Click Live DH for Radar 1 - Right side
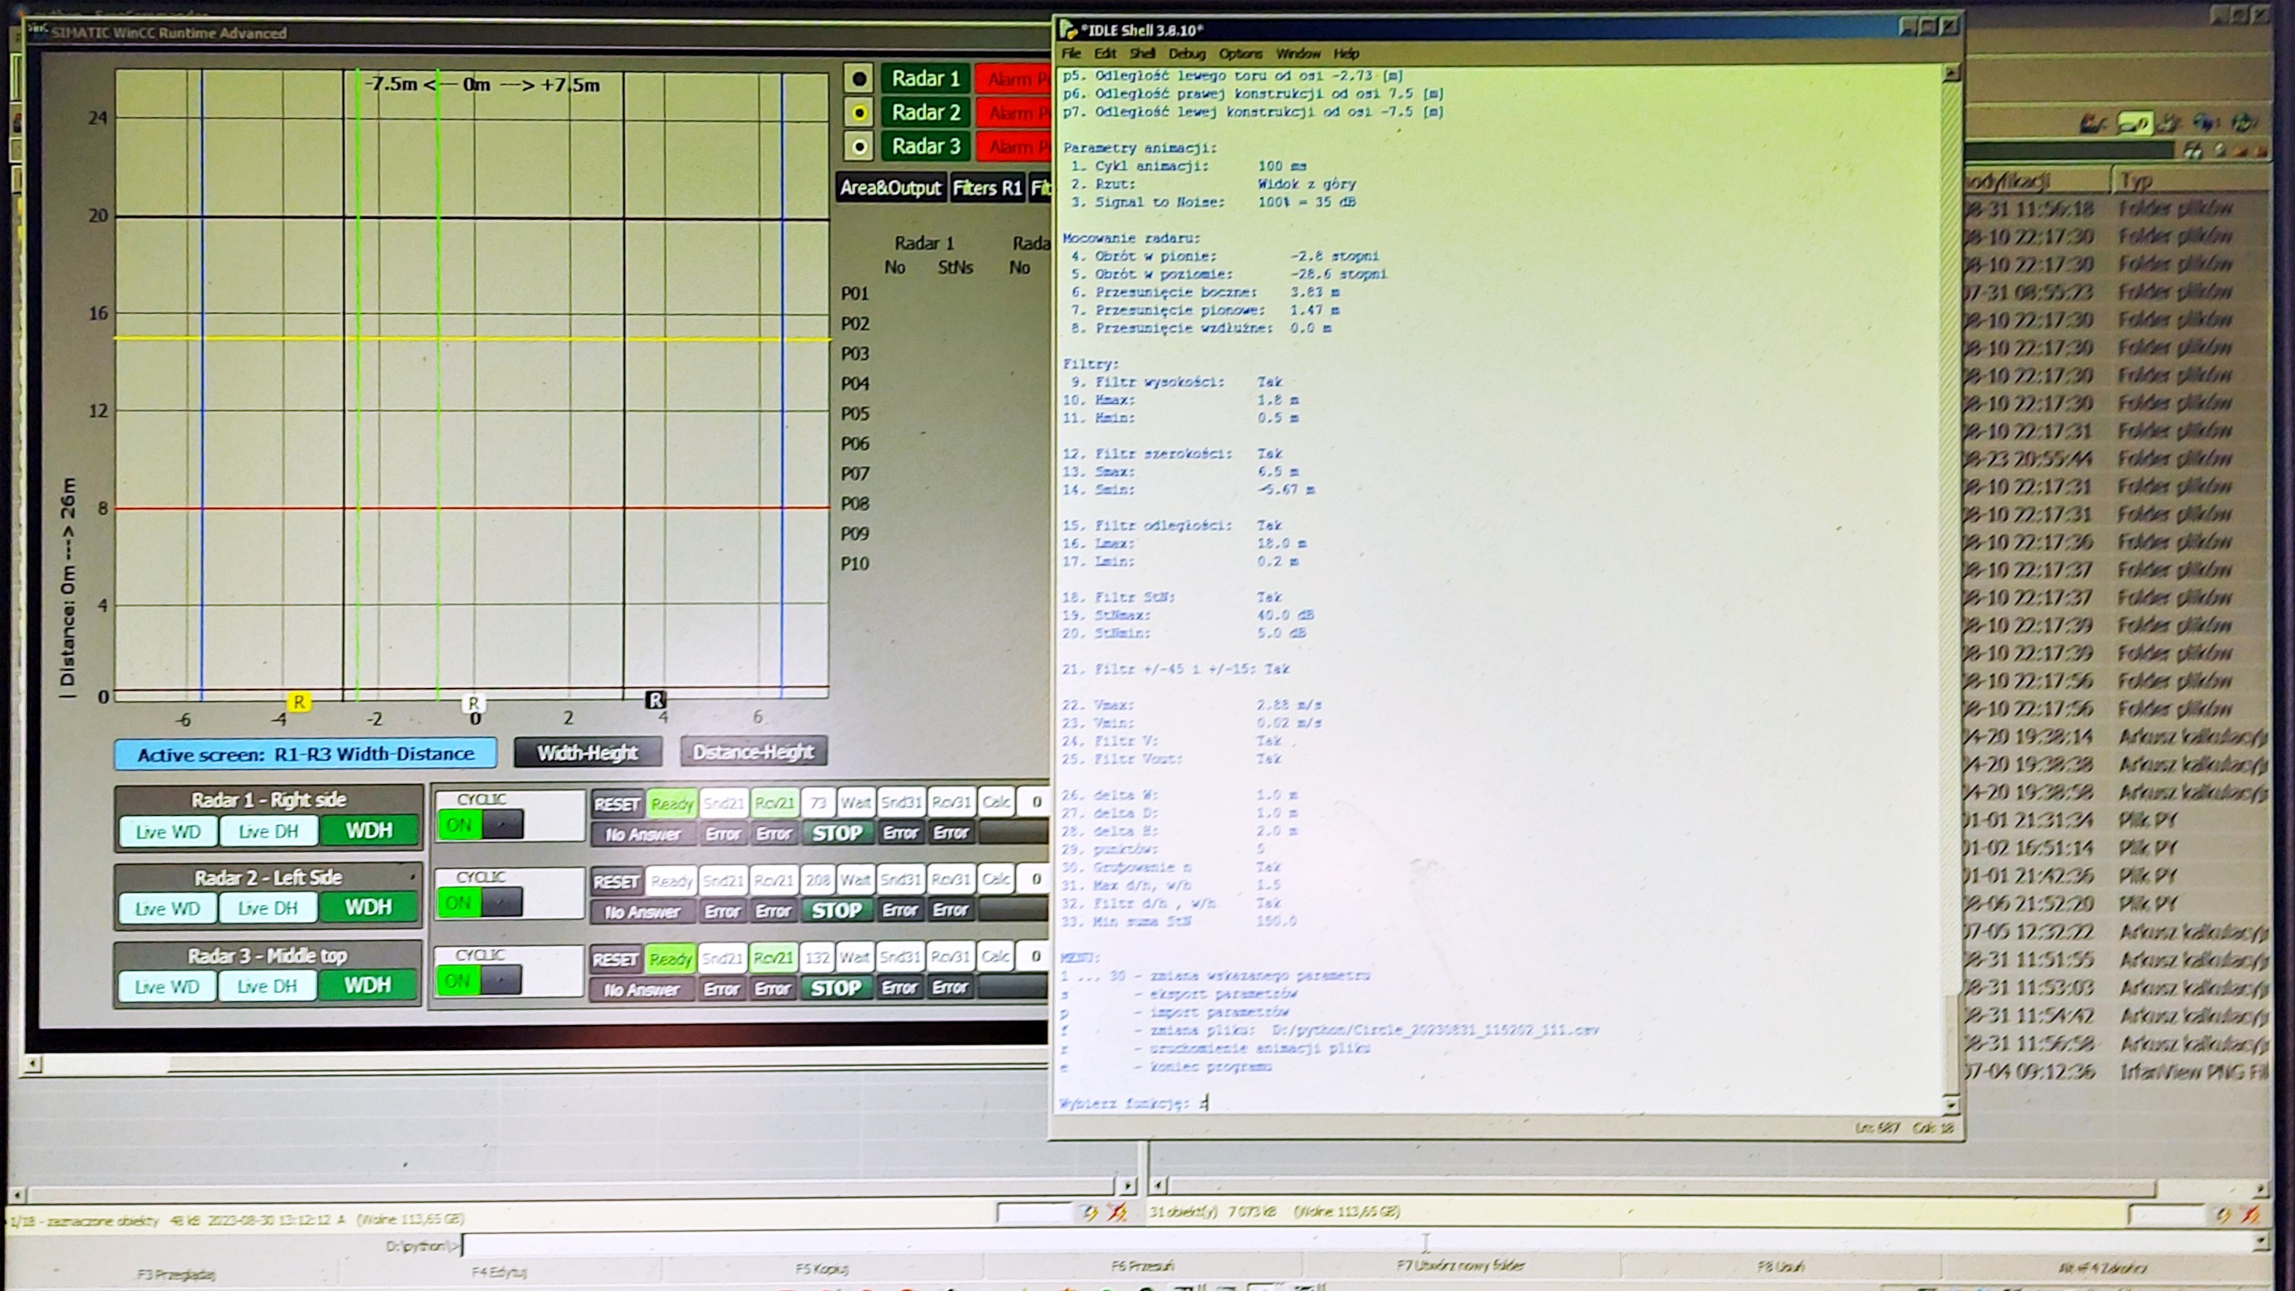 point(268,831)
